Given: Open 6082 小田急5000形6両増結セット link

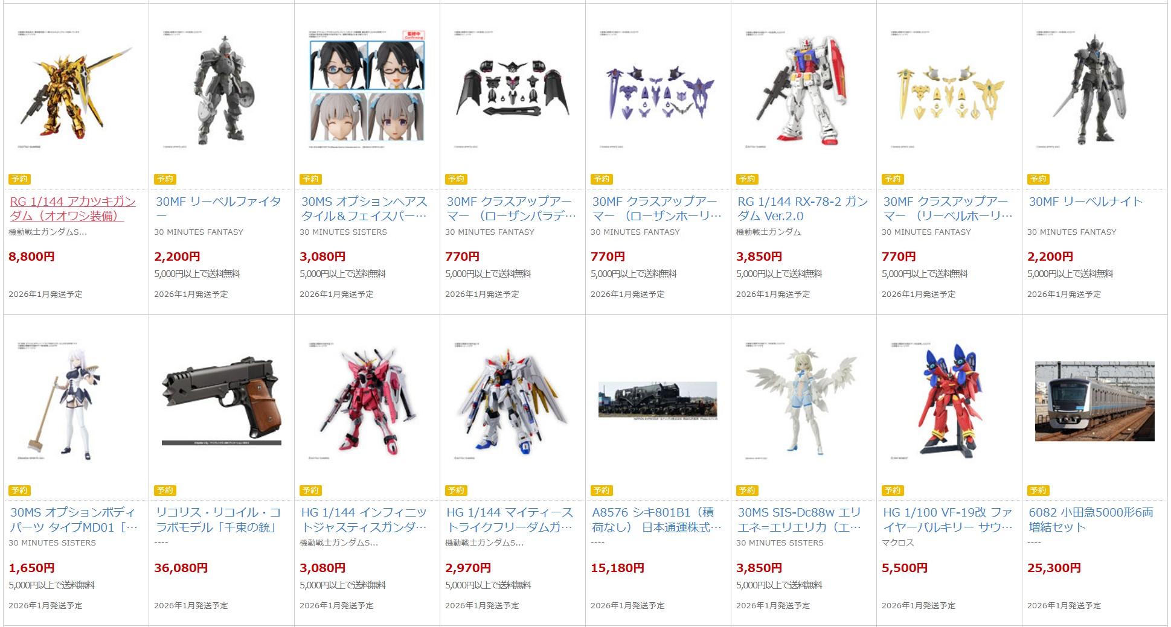Looking at the screenshot, I should point(1091,520).
